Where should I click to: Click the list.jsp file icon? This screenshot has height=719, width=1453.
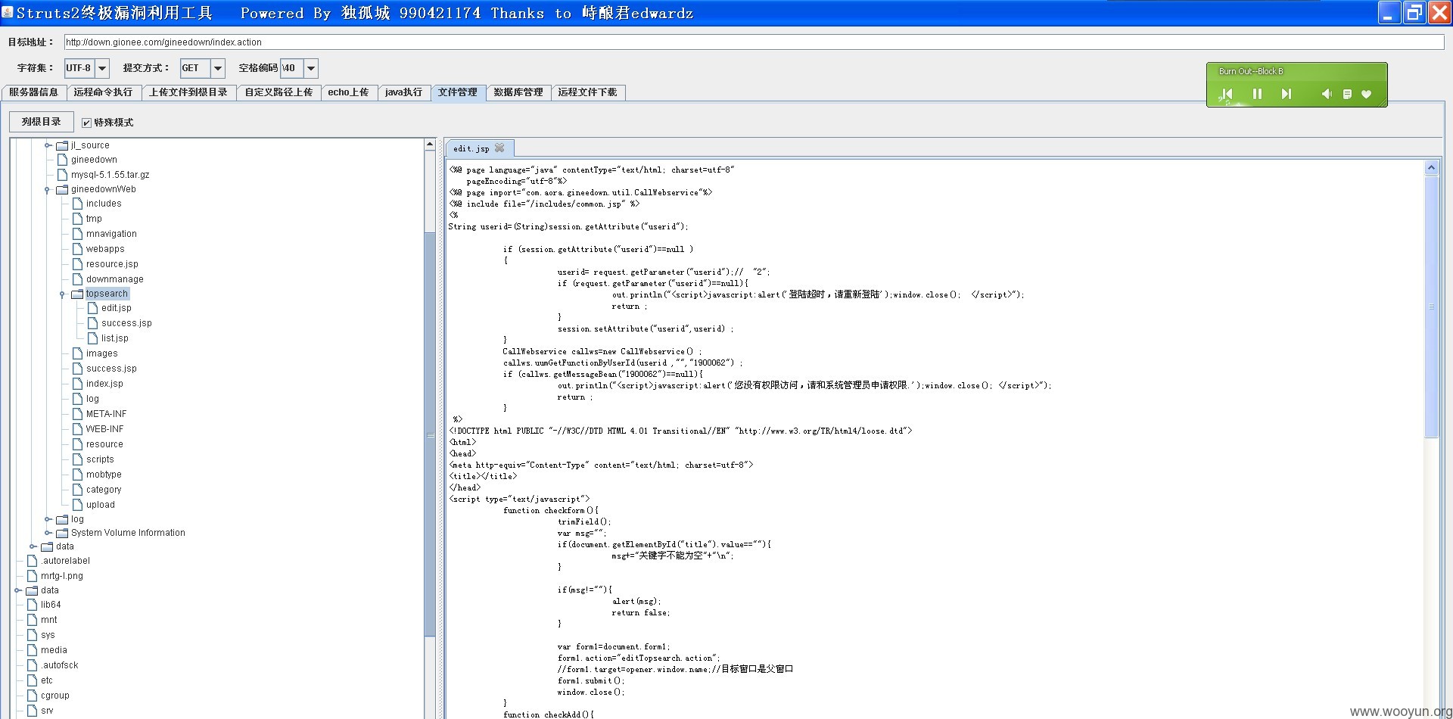tap(92, 338)
